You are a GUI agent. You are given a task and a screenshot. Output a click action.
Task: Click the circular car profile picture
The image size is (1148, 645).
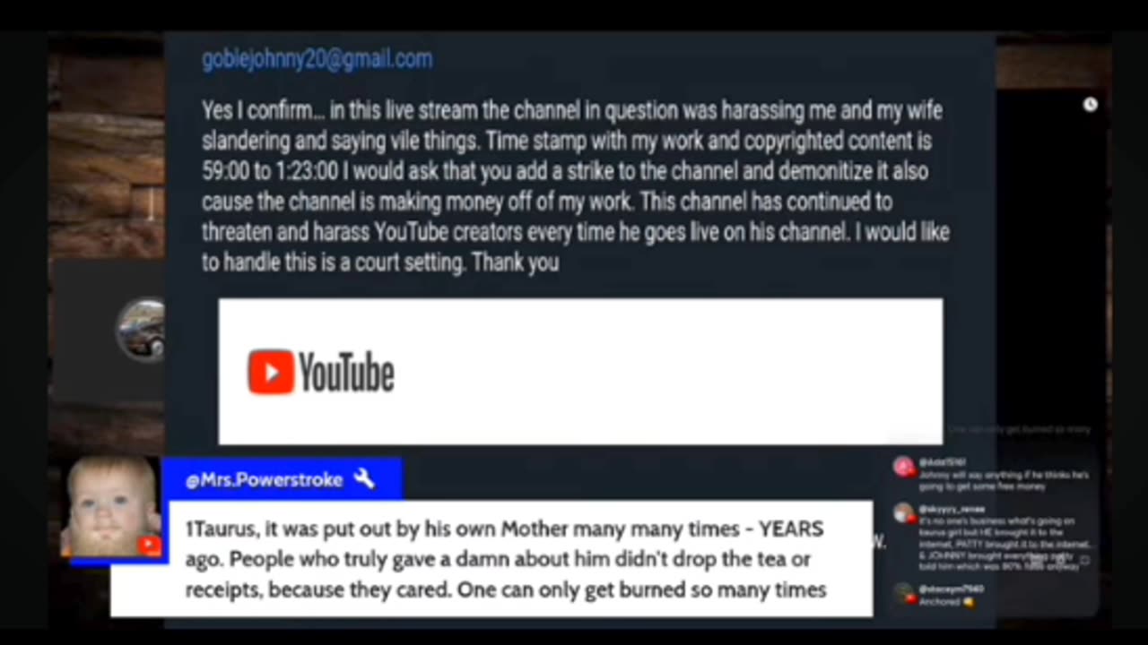pos(142,330)
